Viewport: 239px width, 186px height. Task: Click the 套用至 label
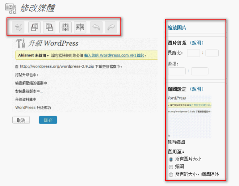[176, 152]
